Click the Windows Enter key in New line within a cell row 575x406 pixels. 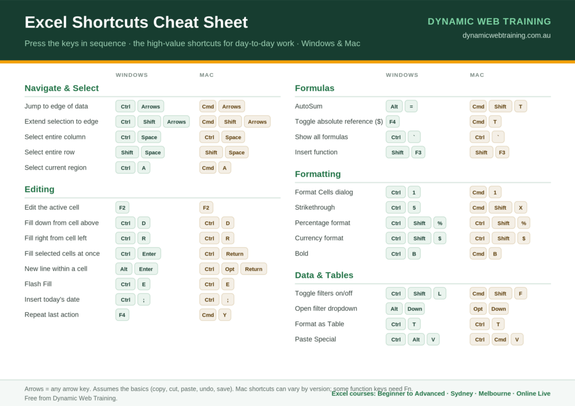(x=146, y=269)
